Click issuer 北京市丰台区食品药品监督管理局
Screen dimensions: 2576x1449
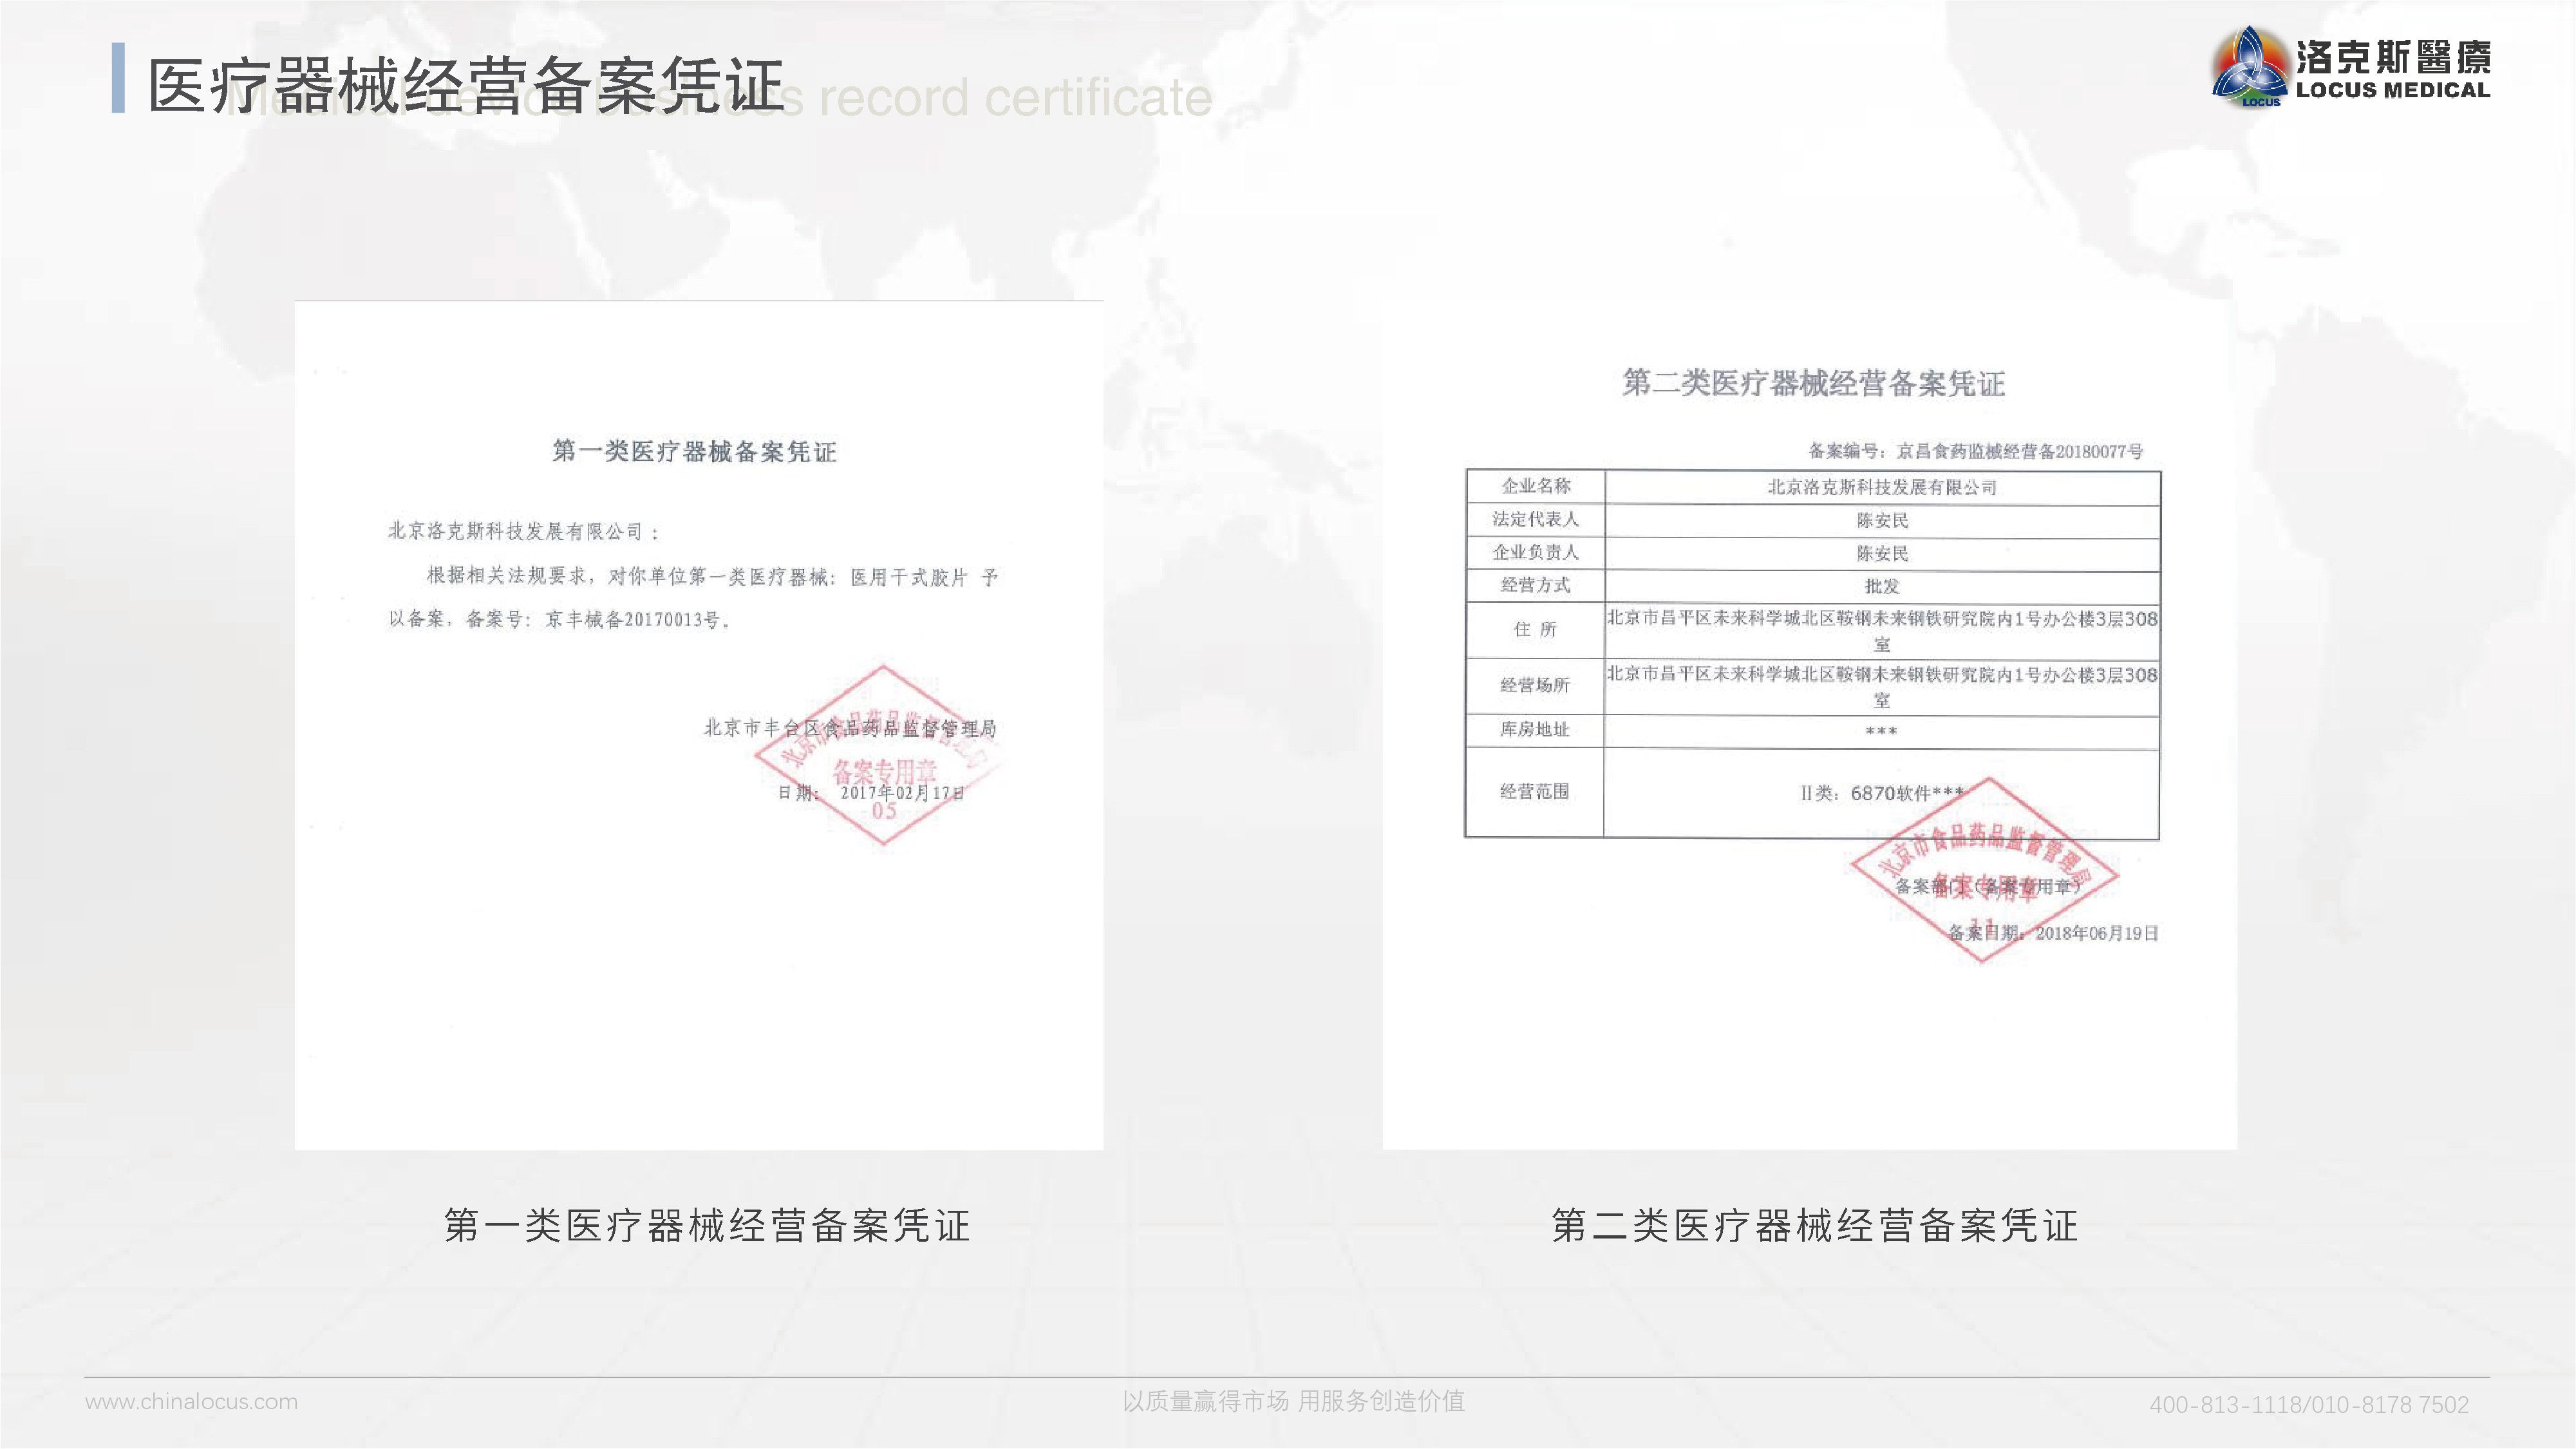pos(850,728)
